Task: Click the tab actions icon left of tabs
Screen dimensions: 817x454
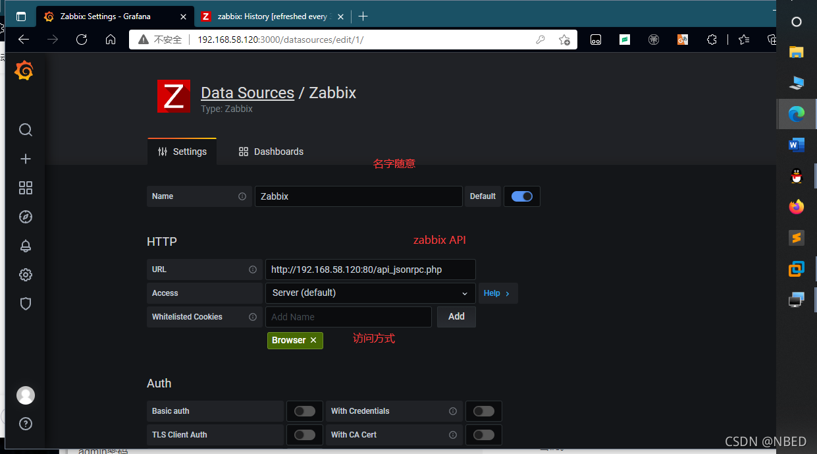Action: [x=21, y=16]
